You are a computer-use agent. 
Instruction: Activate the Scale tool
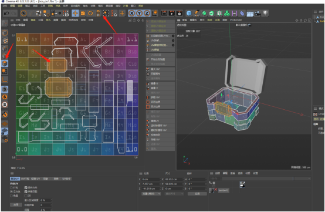point(83,14)
